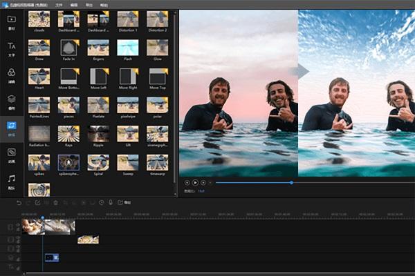The width and height of the screenshot is (415, 276).
Task: Open the Overlays panel with stacked-layers icon
Action: coord(11,103)
